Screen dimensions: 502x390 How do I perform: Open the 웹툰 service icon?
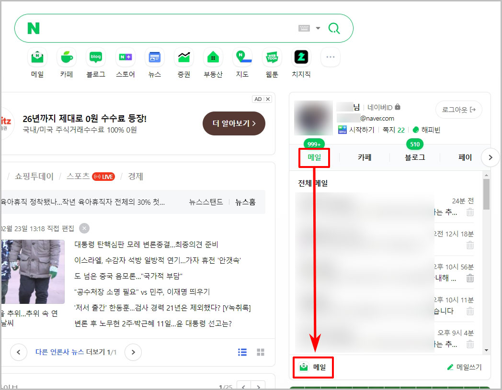[x=272, y=56]
